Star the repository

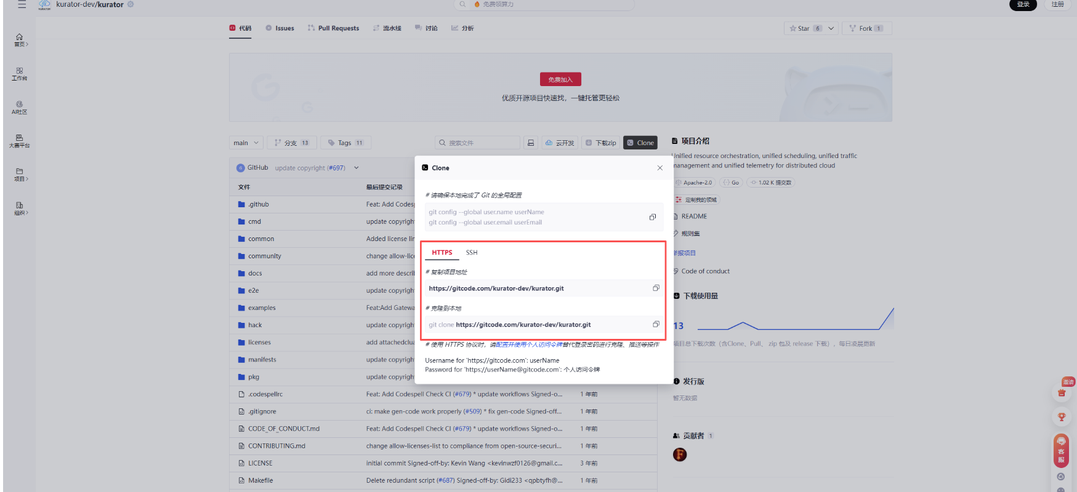tap(805, 28)
